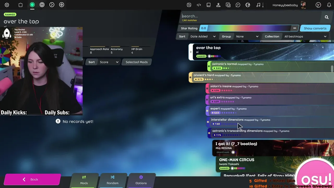This screenshot has width=334, height=188.
Task: Click the search magnifier icon
Action: (327, 17)
